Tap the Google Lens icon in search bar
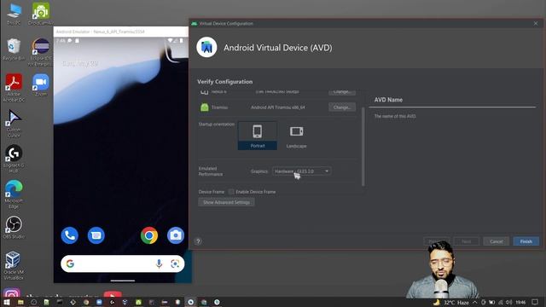Image resolution: width=546 pixels, height=307 pixels. (x=175, y=264)
